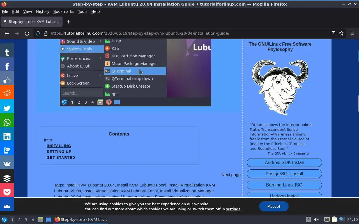Open the clipboard tray icon
This screenshot has width=359, height=224.
click(x=334, y=220)
